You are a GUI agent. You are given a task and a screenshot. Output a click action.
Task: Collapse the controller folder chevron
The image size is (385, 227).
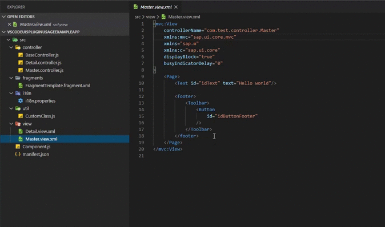click(11, 47)
